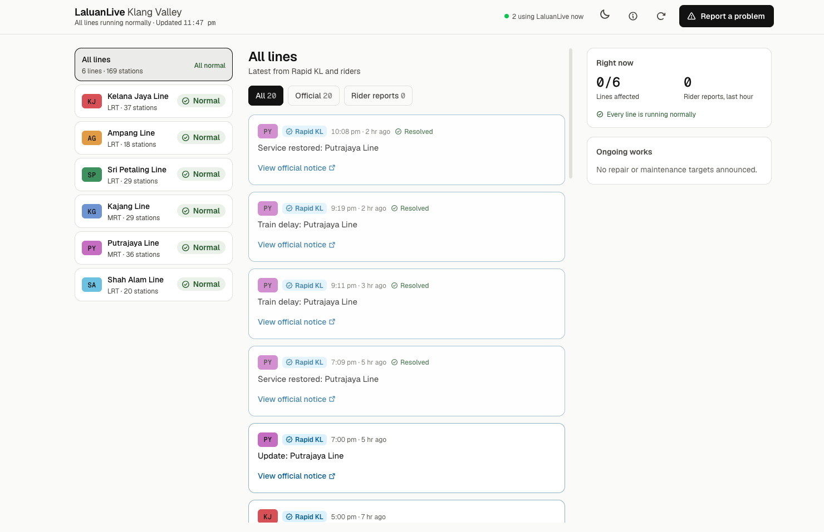Screen dimensions: 824x532
Task: Click the Resolved status on the 9:11 pm notice
Action: point(410,286)
